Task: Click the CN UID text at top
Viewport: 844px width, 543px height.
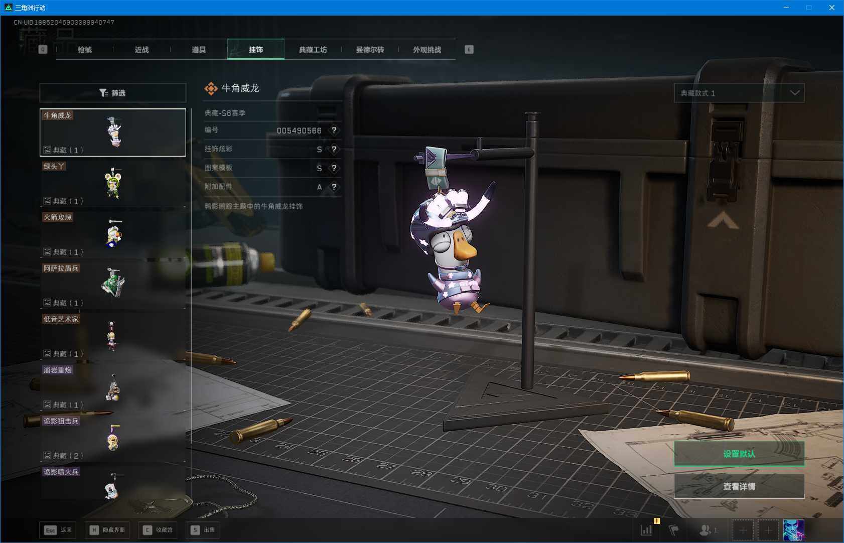Action: (x=64, y=22)
